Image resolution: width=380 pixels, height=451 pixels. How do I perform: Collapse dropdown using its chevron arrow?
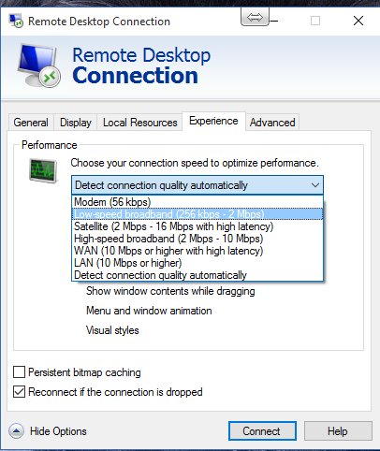coord(315,185)
